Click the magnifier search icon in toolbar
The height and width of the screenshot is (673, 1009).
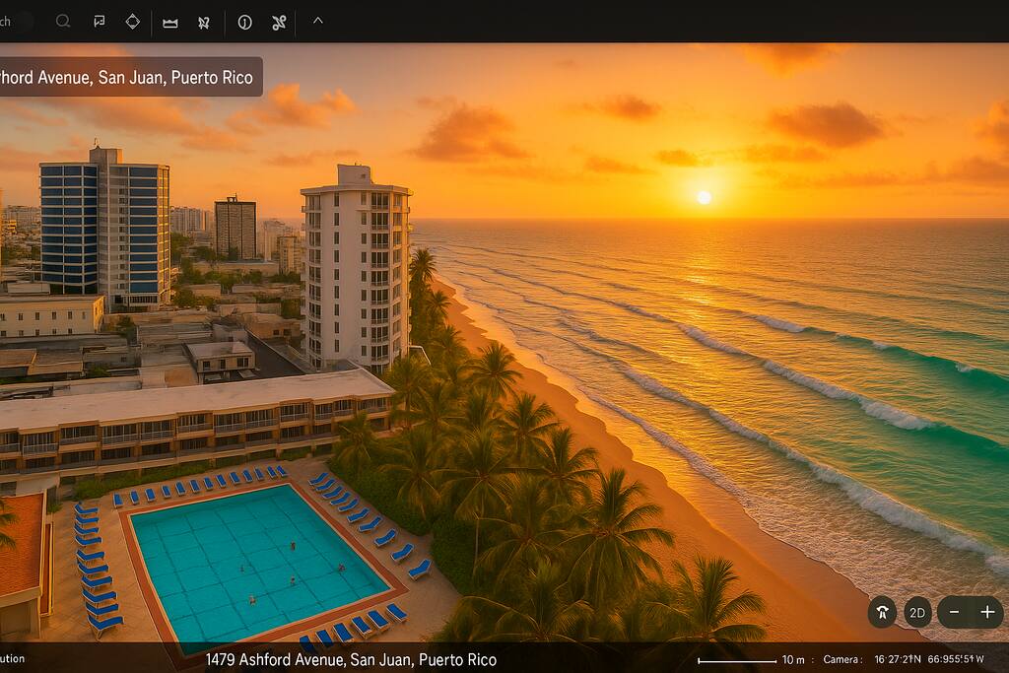63,21
